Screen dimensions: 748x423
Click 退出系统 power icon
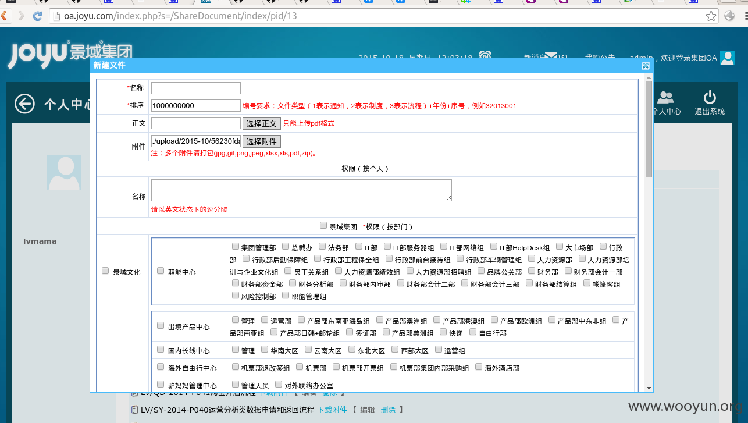710,97
